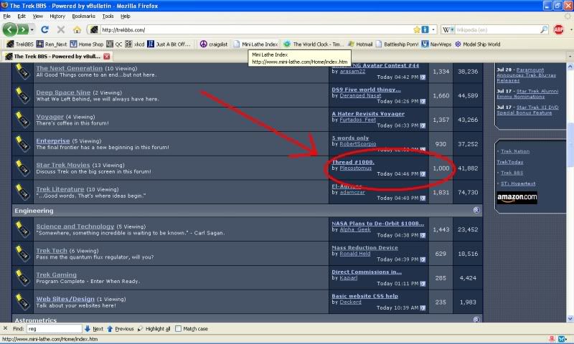Image resolution: width=574 pixels, height=344 pixels.
Task: Click the Firefox forward arrow button
Action: pos(22,29)
